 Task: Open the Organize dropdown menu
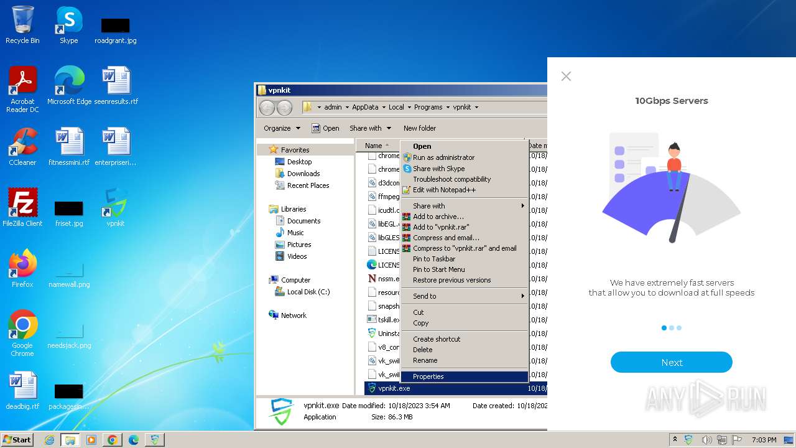pos(282,128)
